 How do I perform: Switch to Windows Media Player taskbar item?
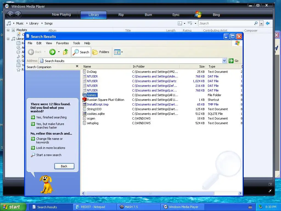[x=182, y=207]
